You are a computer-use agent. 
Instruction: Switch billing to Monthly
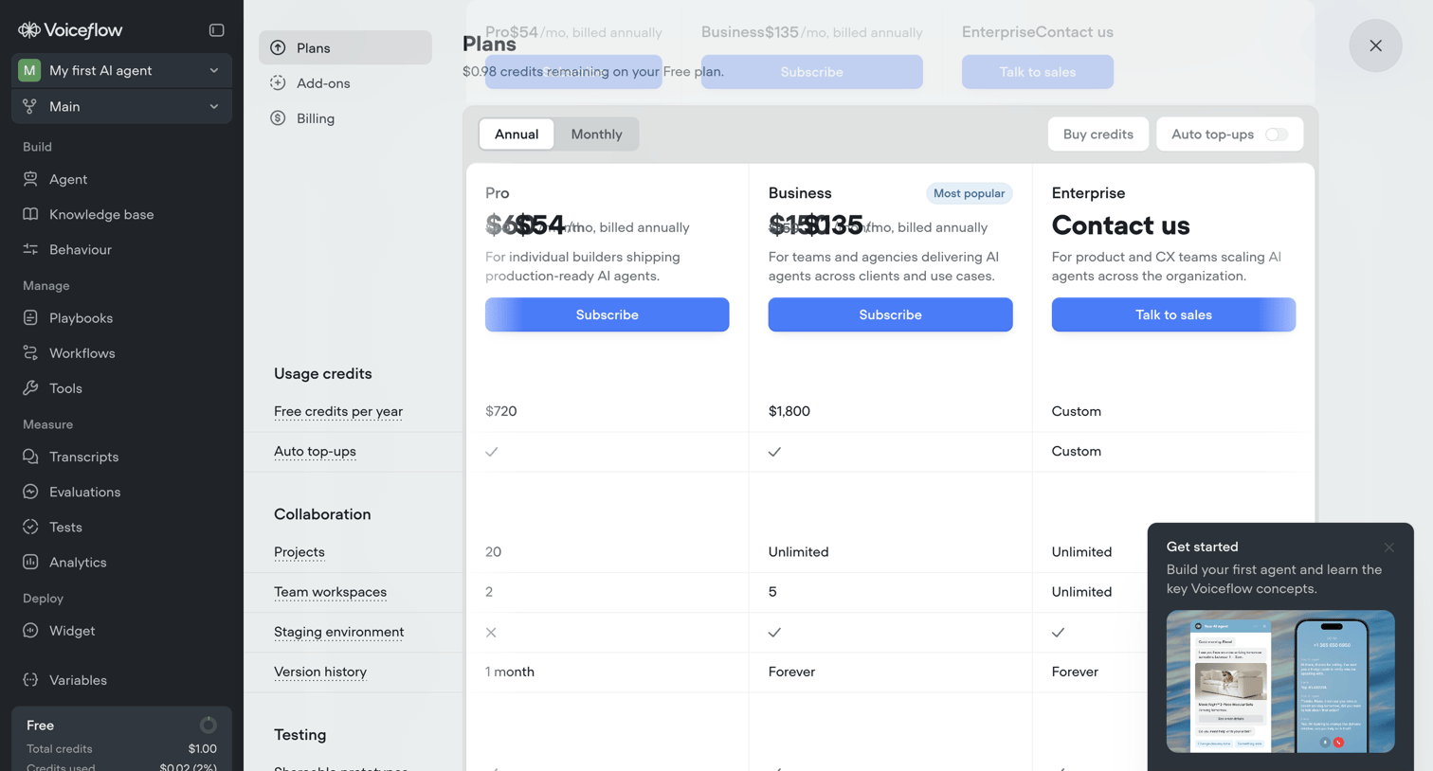(596, 134)
